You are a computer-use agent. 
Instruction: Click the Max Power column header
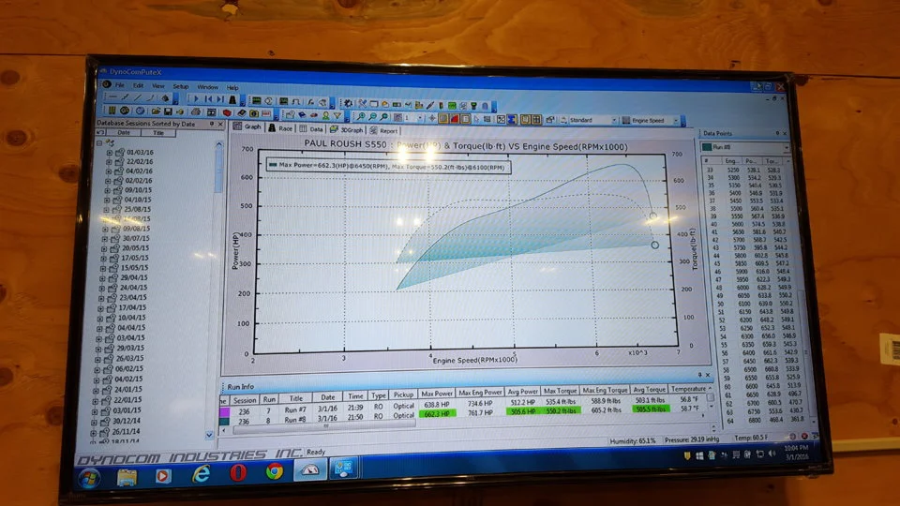[438, 394]
